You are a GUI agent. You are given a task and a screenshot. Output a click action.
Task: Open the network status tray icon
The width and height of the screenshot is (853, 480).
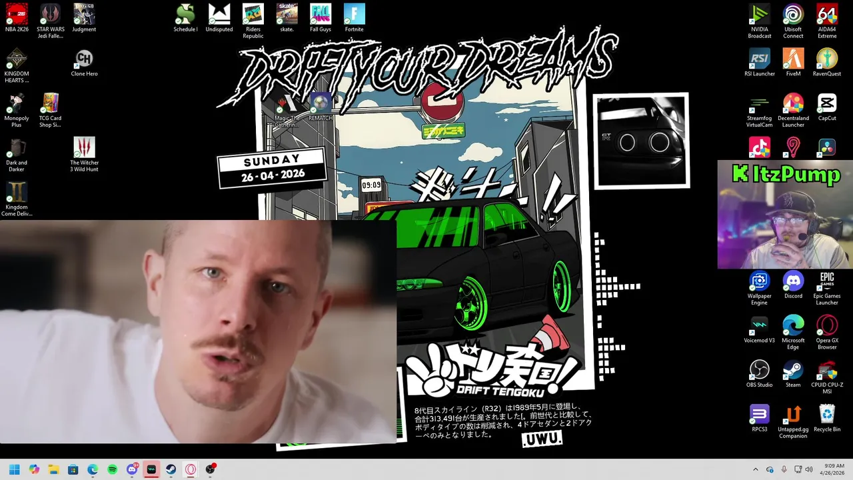click(x=798, y=469)
